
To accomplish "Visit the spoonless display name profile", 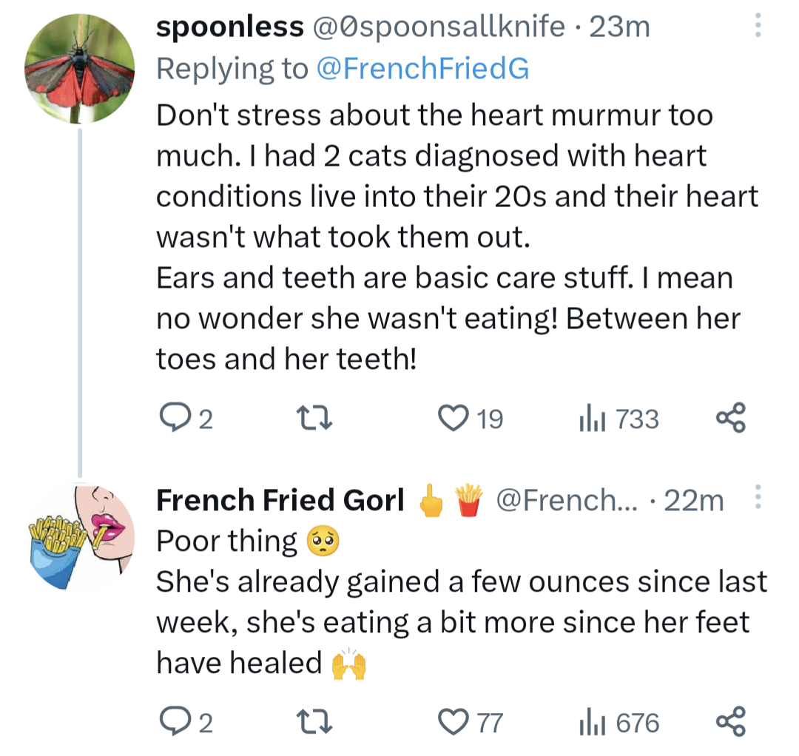I will pyautogui.click(x=230, y=27).
